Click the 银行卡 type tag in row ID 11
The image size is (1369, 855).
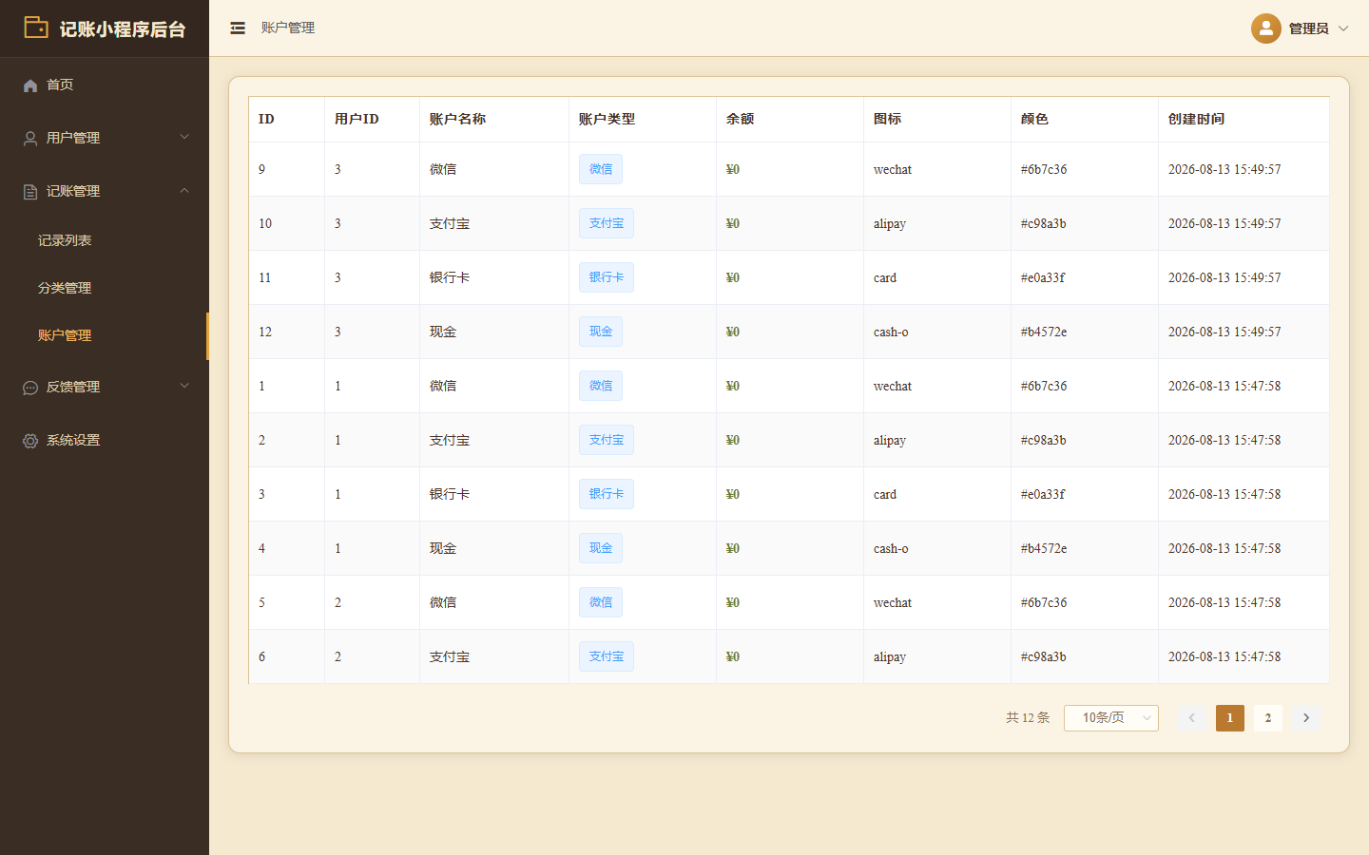coord(607,277)
